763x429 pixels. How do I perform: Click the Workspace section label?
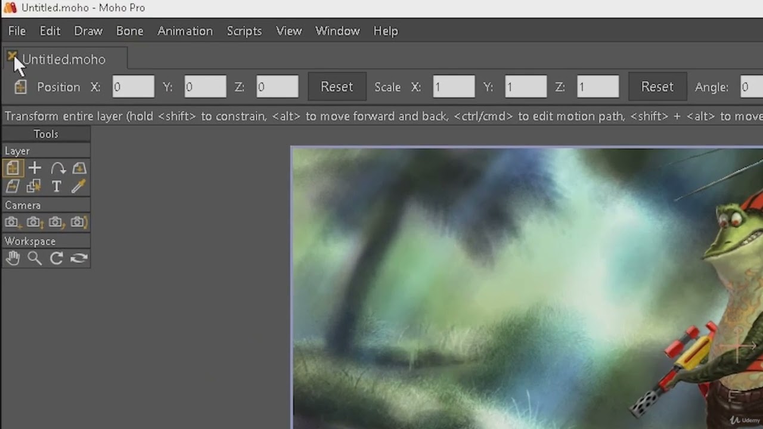pos(30,241)
